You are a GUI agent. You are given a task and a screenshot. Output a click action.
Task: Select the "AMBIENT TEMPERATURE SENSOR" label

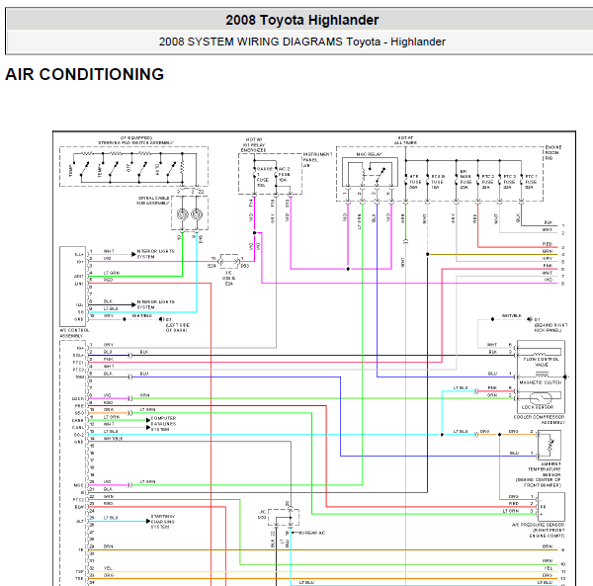click(545, 469)
